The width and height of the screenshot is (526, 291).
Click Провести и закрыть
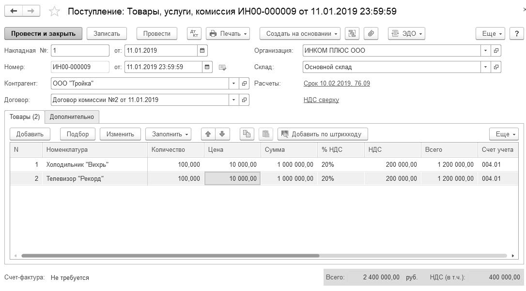(x=43, y=33)
